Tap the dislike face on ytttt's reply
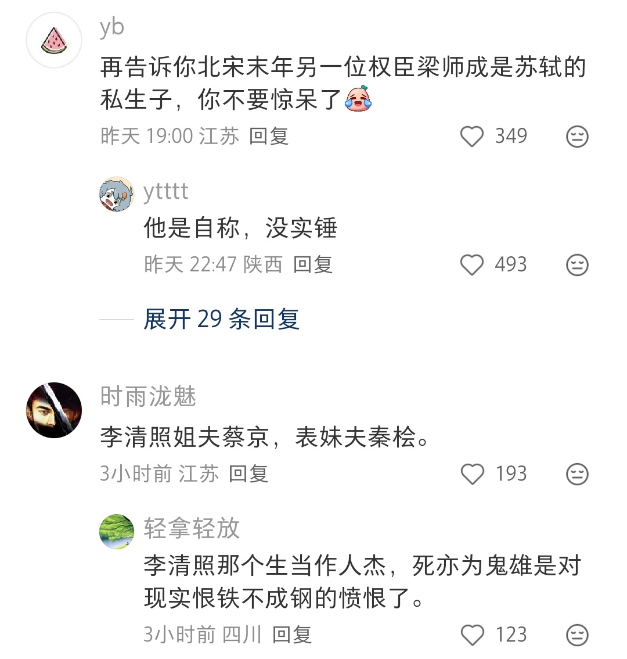The height and width of the screenshot is (659, 627). [576, 264]
